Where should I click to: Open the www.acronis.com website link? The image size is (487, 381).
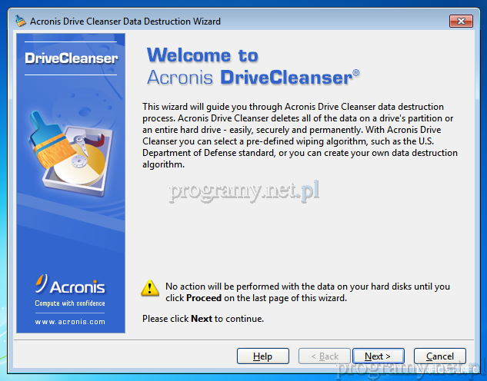tap(70, 322)
